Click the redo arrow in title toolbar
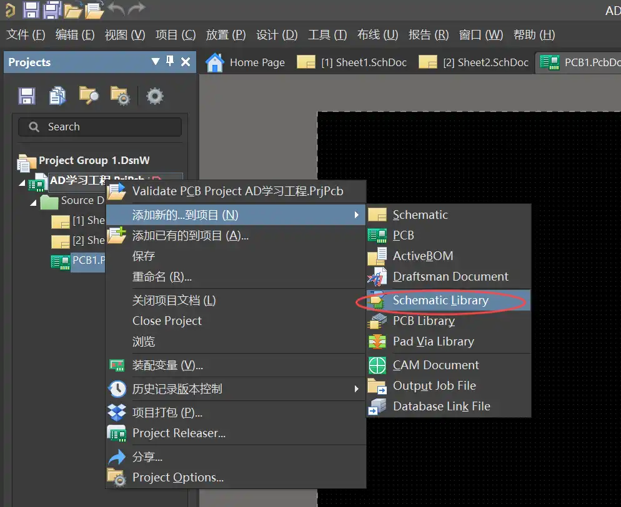This screenshot has height=507, width=621. 136,9
